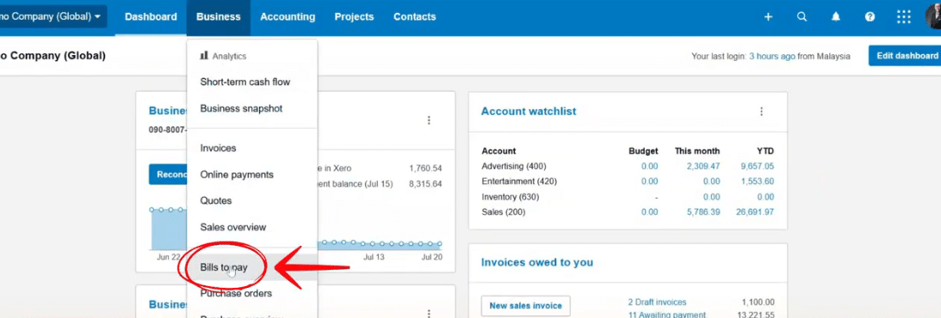
Task: Click the New sales invoice button
Action: [525, 305]
